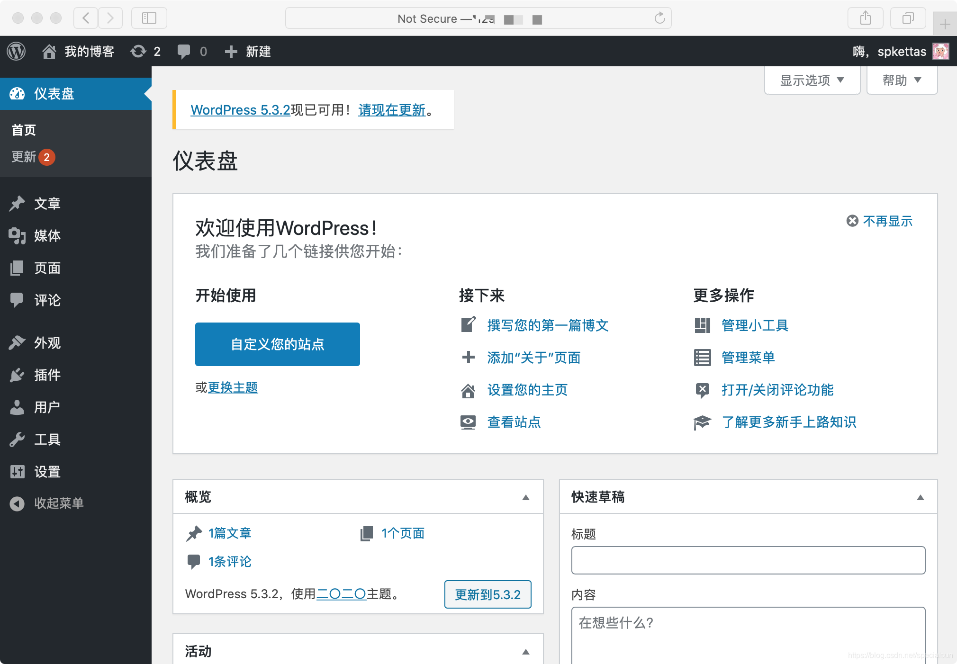The height and width of the screenshot is (664, 957).
Task: Click Safari's share icon
Action: point(866,18)
